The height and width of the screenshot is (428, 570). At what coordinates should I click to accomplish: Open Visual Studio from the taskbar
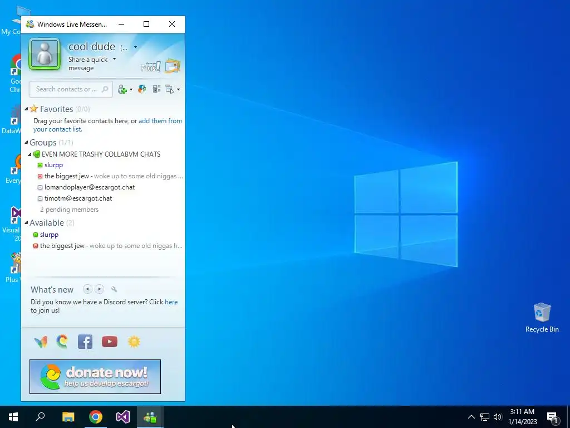coord(123,417)
